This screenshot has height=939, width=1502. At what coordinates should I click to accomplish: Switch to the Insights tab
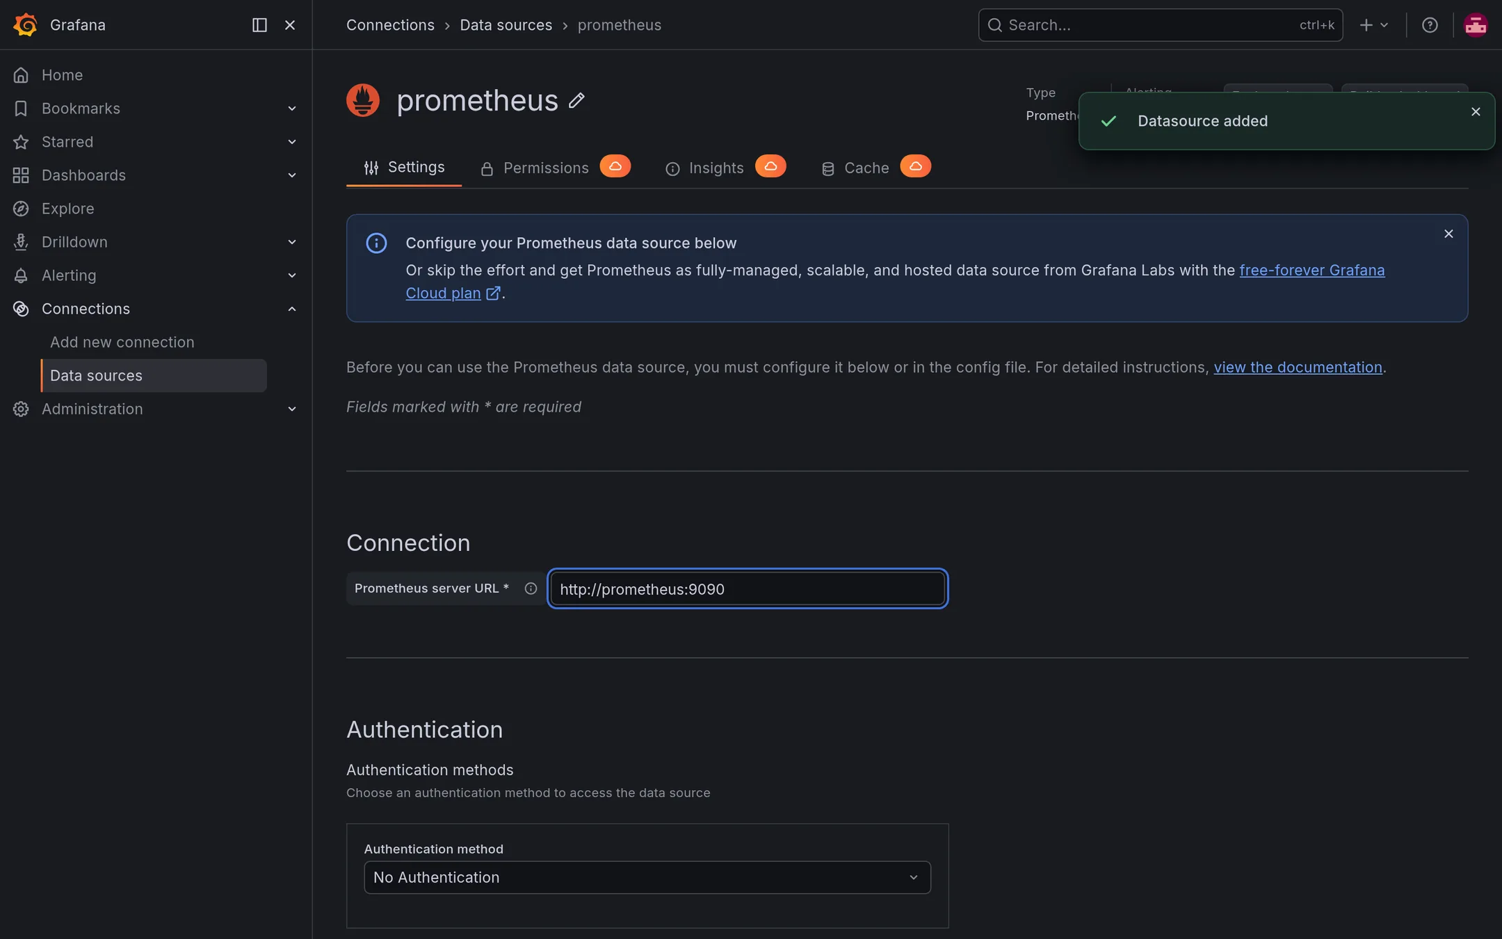[x=704, y=168]
